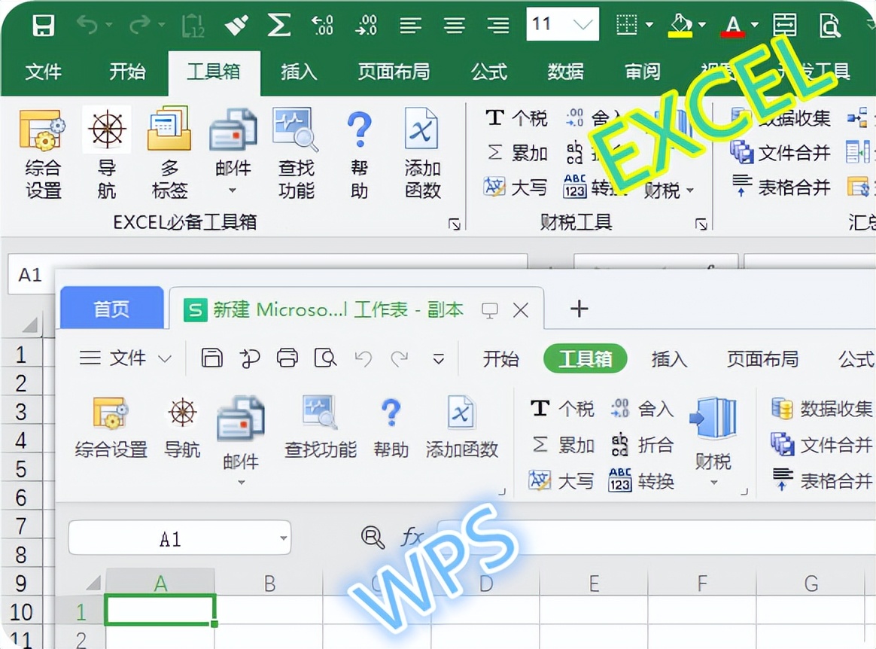Select the 开始 tab in WPS
876x649 pixels.
500,359
